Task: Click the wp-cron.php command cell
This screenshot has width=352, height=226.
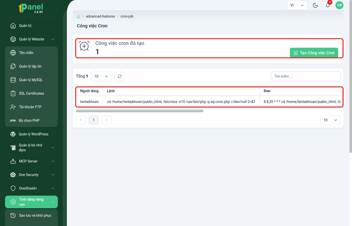Action: pyautogui.click(x=181, y=102)
